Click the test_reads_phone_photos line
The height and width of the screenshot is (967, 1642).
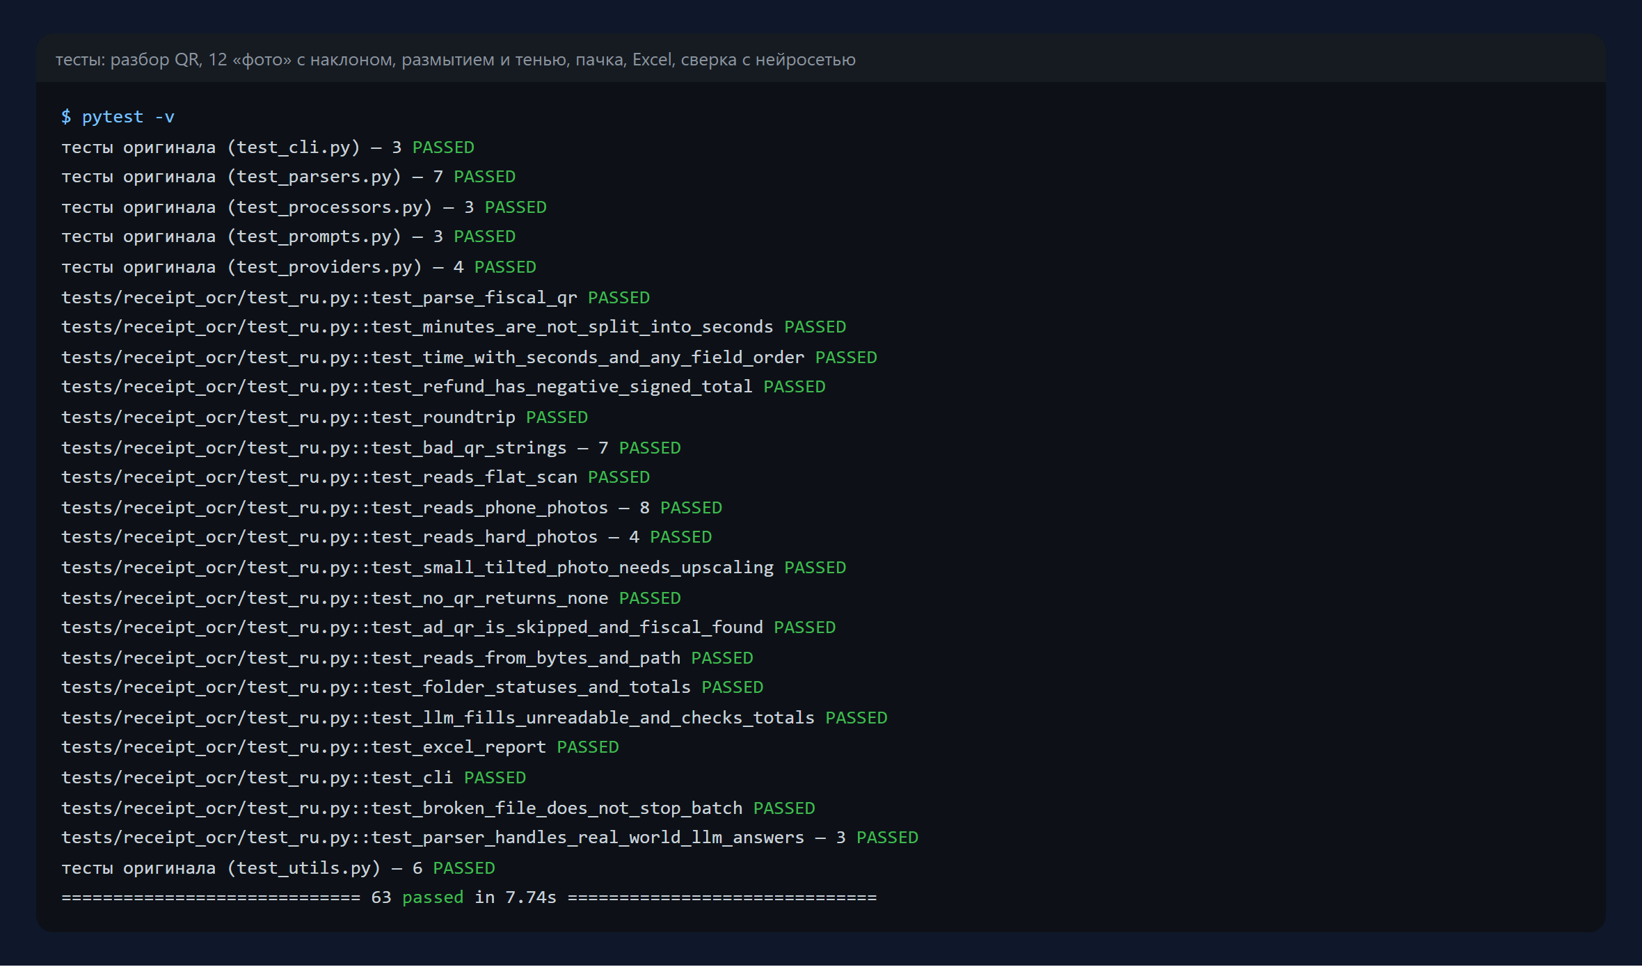tap(392, 508)
